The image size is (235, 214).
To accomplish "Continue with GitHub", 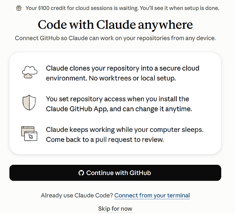I will pos(115,173).
